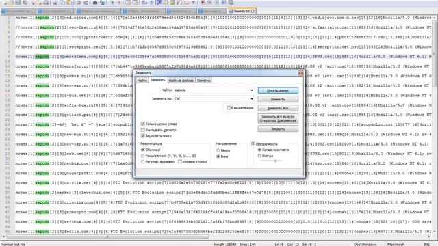Select 'Расширенный' search mode radio
The image size is (438, 246).
tap(143, 156)
